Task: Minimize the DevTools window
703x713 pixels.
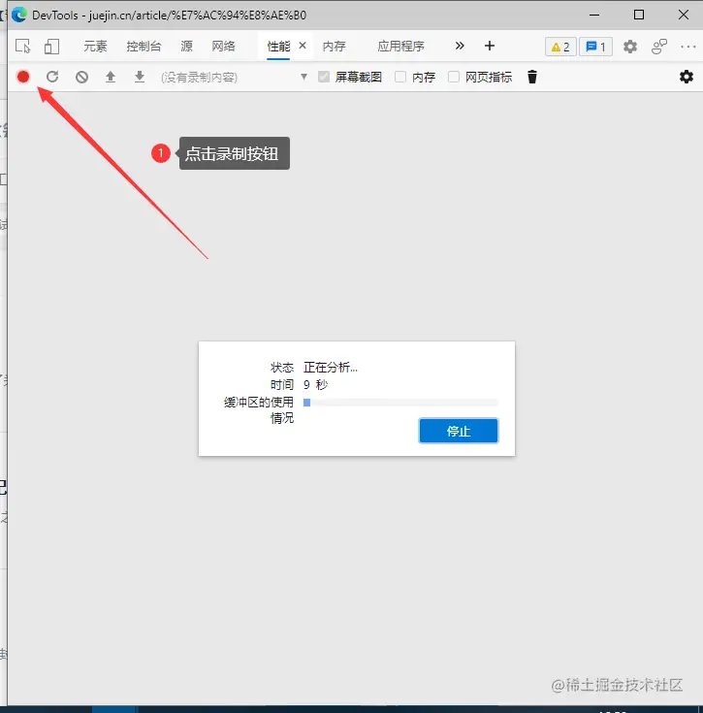Action: [x=594, y=15]
